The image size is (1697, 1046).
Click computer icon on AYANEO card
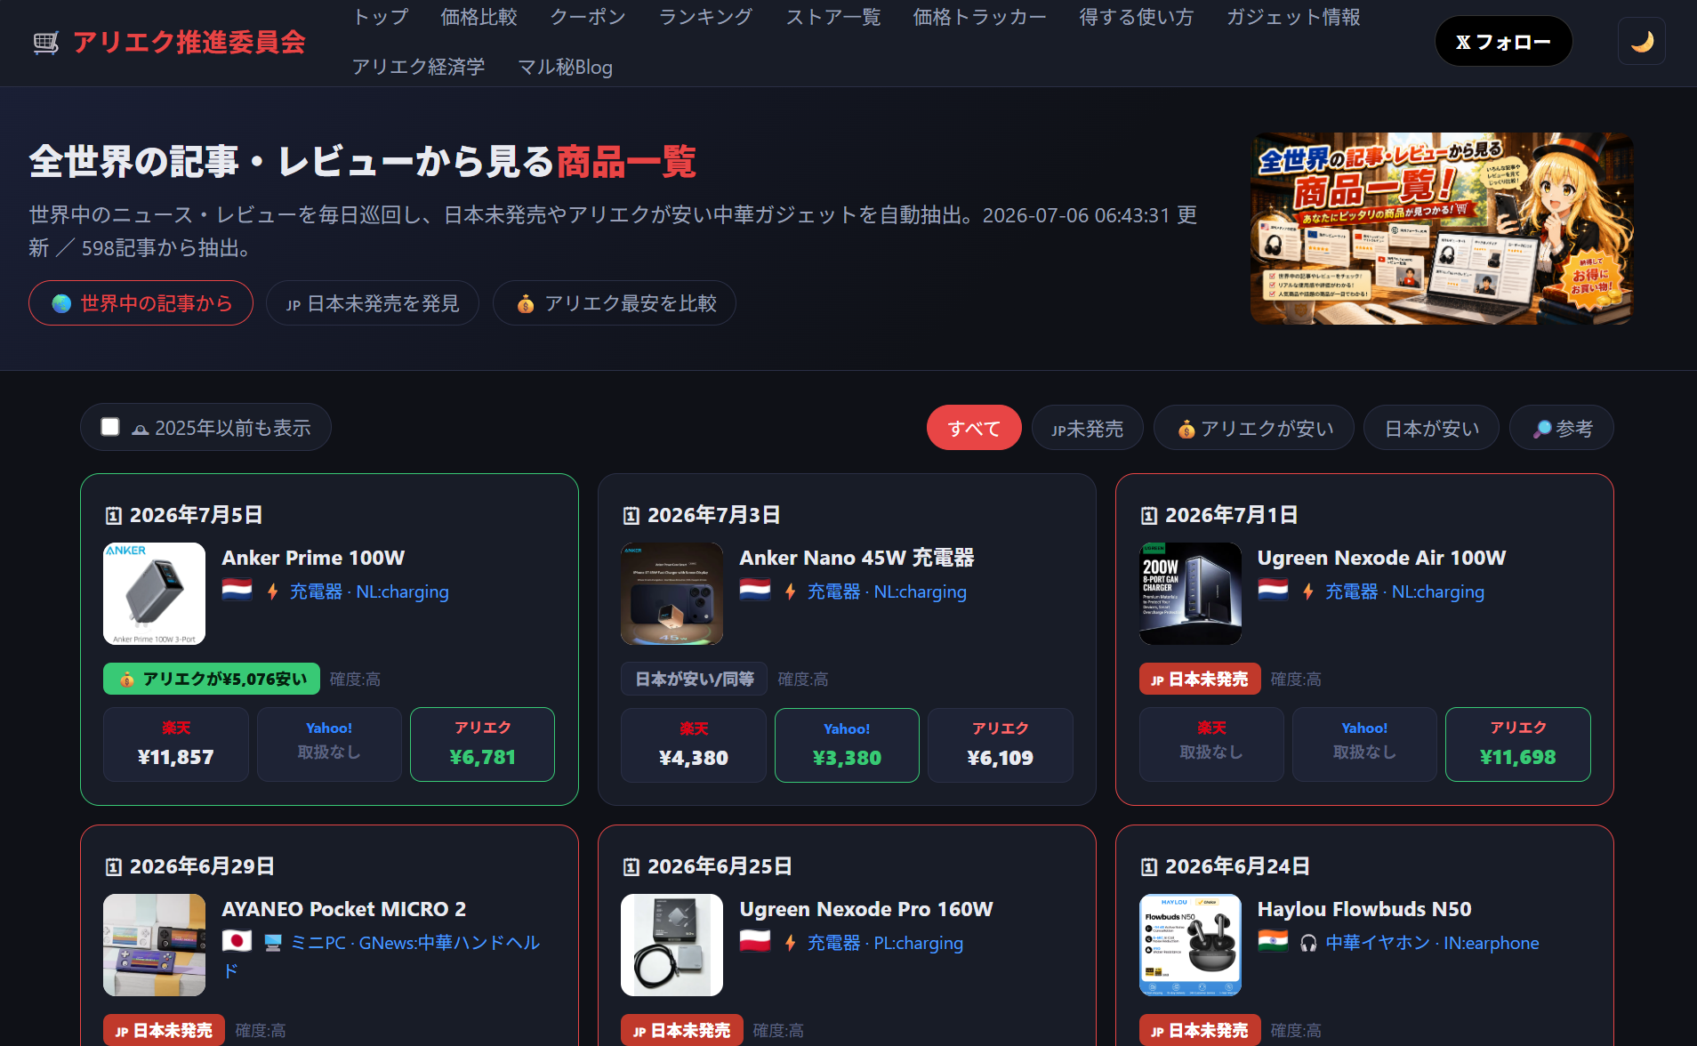tap(273, 943)
